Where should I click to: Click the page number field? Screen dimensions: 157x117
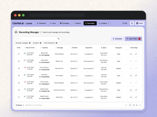click(130, 105)
